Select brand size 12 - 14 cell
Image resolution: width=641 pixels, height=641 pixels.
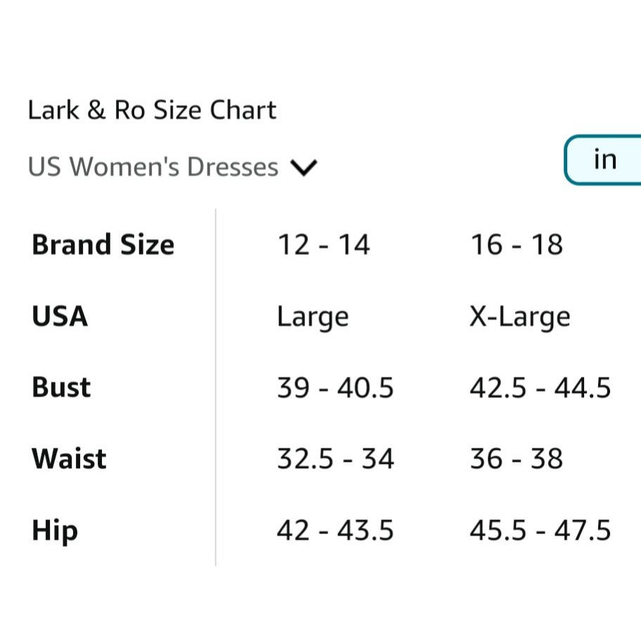323,245
